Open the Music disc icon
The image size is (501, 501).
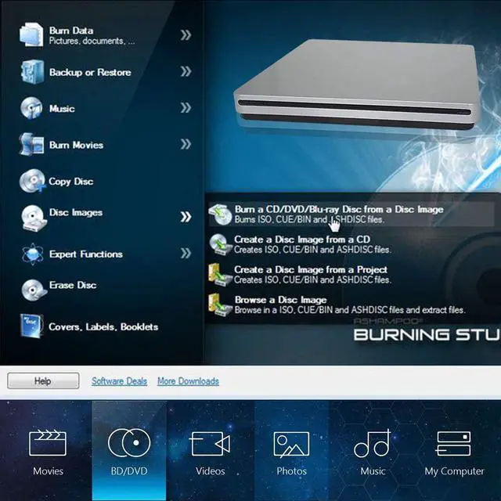31,108
